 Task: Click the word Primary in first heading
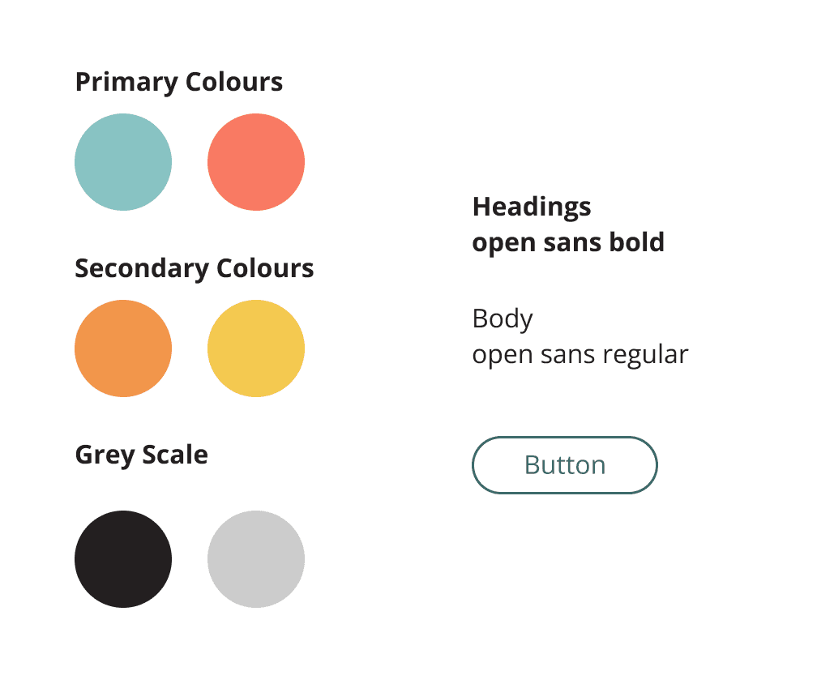coord(126,83)
